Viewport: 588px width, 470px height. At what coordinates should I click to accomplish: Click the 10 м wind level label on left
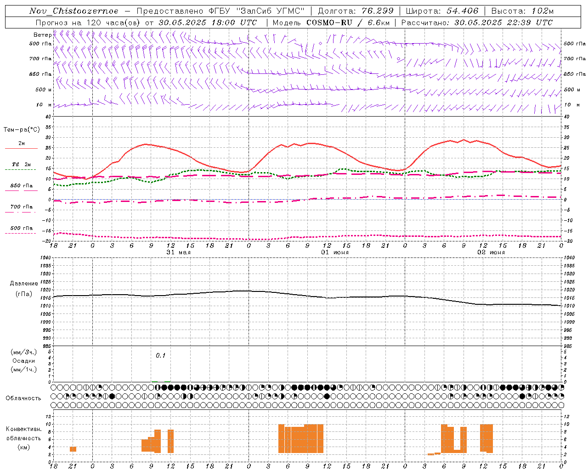pyautogui.click(x=44, y=105)
